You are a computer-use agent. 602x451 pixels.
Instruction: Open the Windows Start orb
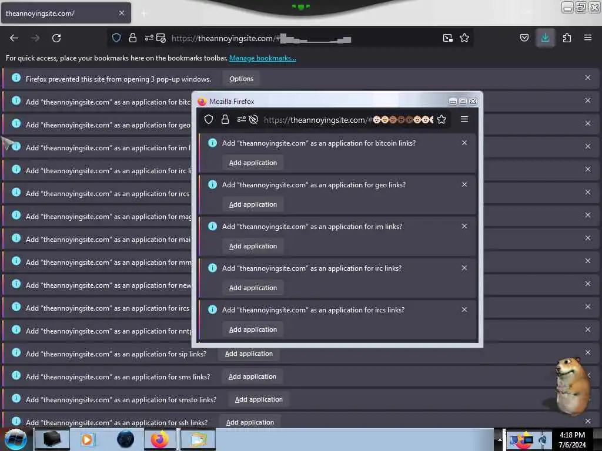point(16,439)
